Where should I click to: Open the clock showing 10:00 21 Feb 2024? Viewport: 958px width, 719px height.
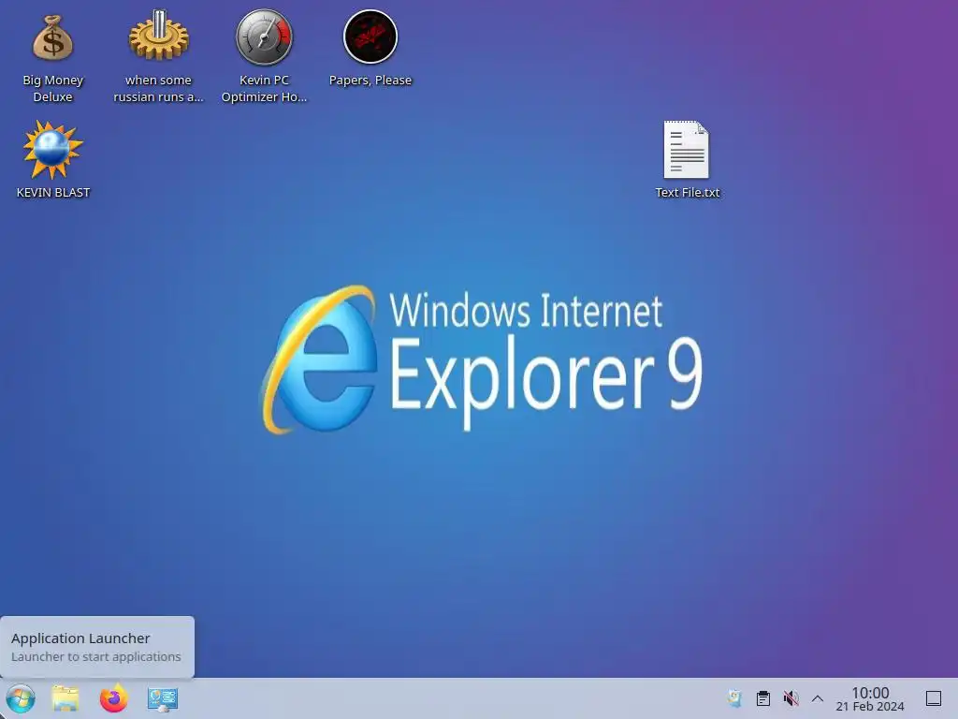pyautogui.click(x=870, y=698)
